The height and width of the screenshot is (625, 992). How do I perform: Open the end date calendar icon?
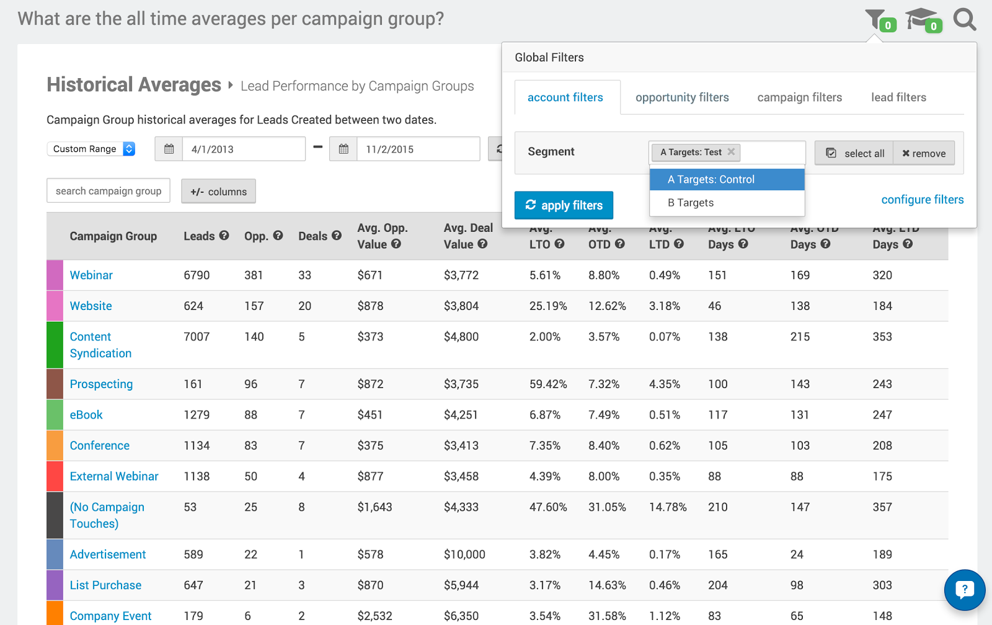click(343, 149)
